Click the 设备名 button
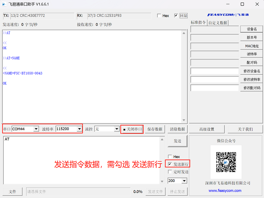 [251, 29]
